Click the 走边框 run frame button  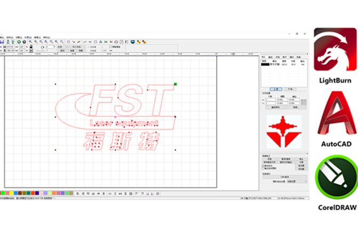[x=301, y=165]
